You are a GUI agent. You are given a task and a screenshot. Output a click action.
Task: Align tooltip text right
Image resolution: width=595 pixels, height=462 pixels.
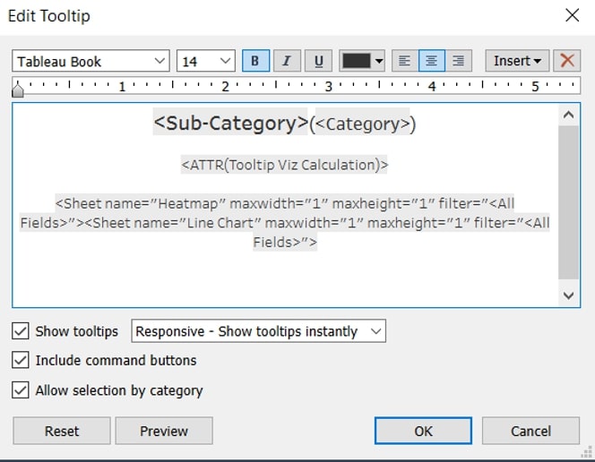point(459,61)
